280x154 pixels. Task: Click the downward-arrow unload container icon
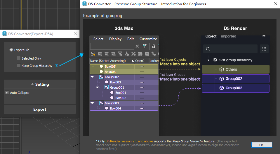(x=127, y=54)
